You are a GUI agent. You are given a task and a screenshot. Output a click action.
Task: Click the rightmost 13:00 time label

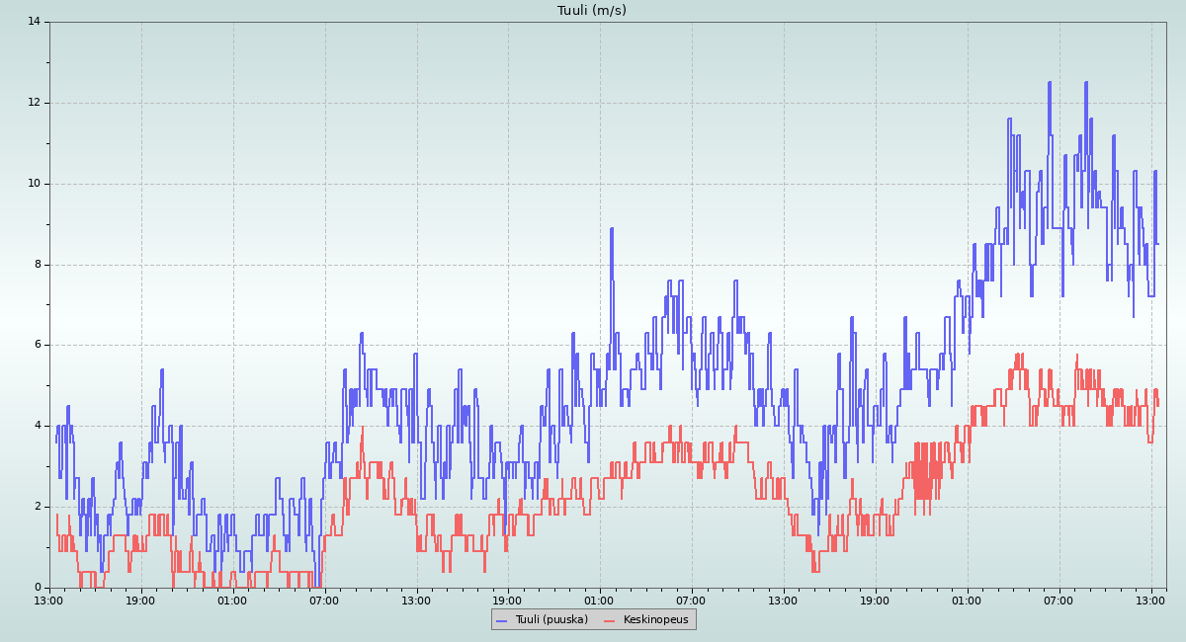point(1150,600)
